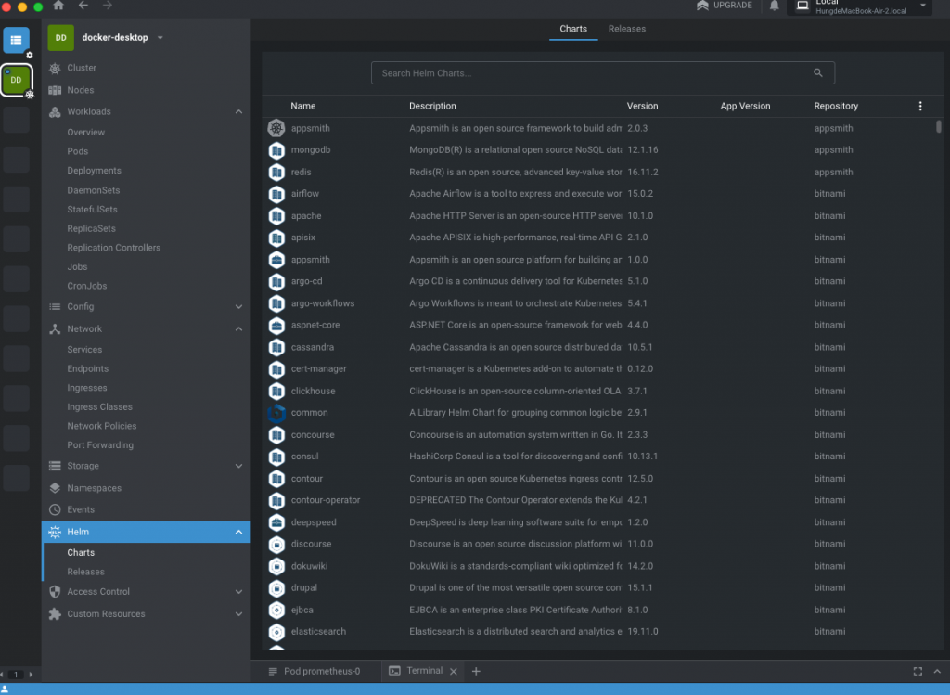Collapse the Helm section
The height and width of the screenshot is (695, 950).
[x=238, y=532]
